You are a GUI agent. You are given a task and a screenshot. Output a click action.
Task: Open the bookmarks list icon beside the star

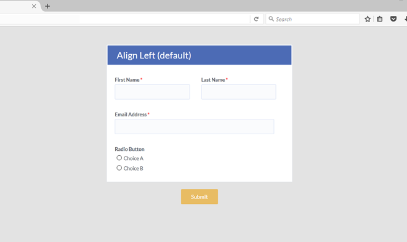(x=379, y=19)
